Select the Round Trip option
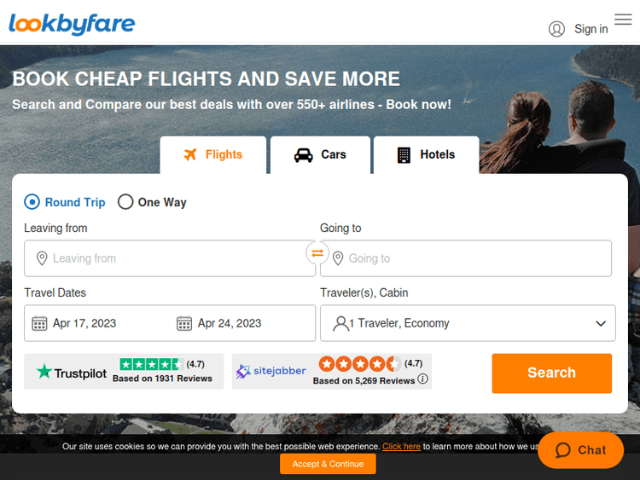The image size is (640, 480). (32, 202)
